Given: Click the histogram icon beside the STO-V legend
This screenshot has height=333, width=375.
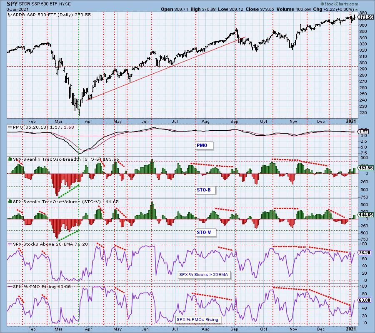Looking at the screenshot, I should (x=10, y=201).
